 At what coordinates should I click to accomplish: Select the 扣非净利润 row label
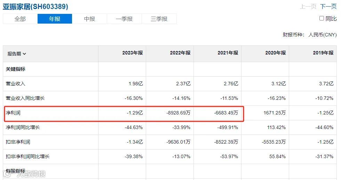(18, 142)
